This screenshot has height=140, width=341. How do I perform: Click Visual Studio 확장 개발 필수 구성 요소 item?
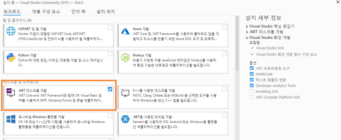point(286,54)
